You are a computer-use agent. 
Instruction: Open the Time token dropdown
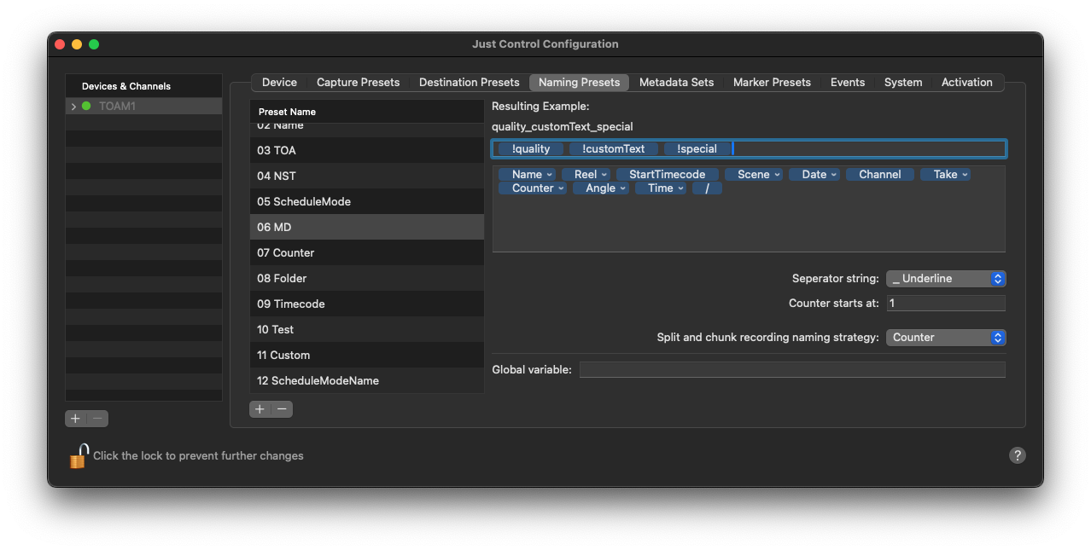[661, 188]
